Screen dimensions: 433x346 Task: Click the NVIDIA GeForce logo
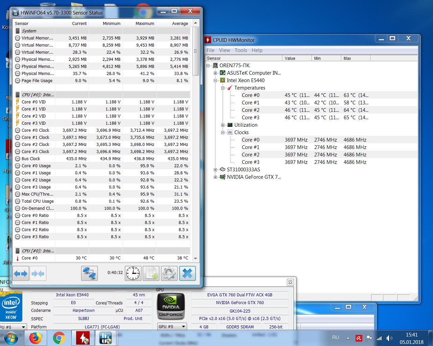click(x=171, y=307)
